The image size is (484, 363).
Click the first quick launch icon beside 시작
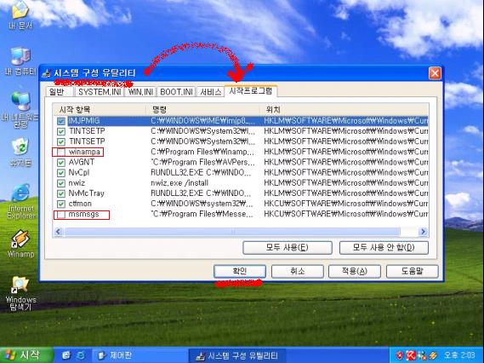(66, 355)
